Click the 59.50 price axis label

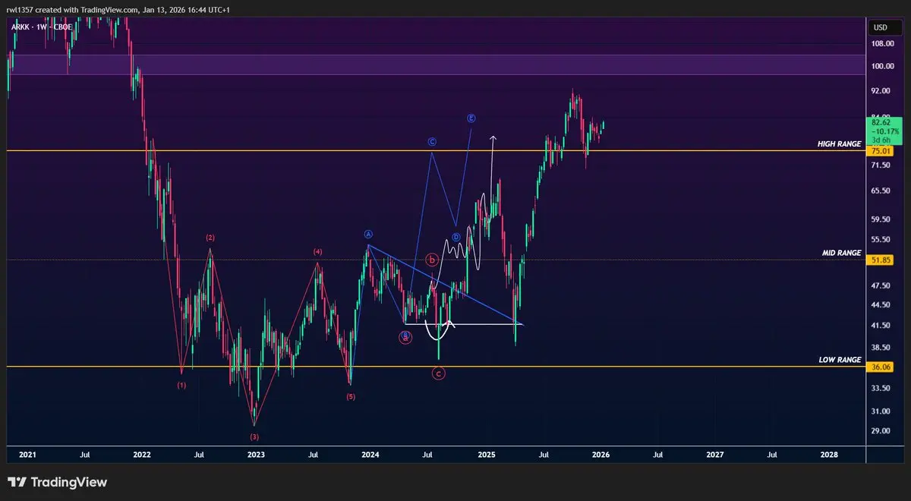click(880, 219)
